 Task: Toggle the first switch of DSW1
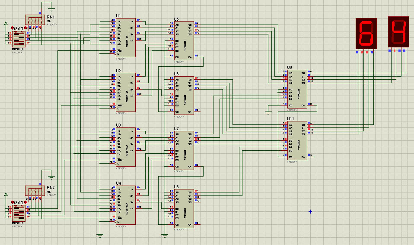(19, 34)
